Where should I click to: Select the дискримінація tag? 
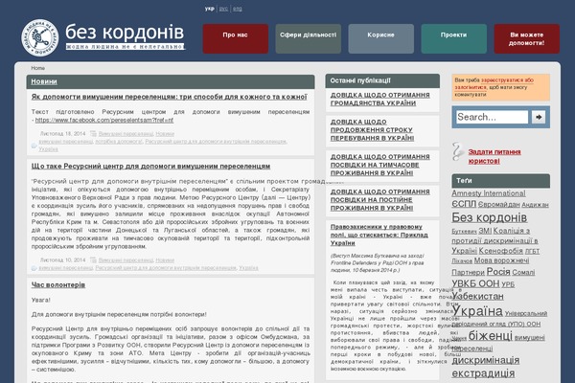486,360
